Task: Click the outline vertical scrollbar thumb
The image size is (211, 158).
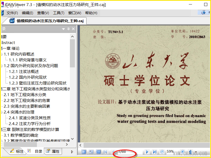Action: pos(72,53)
